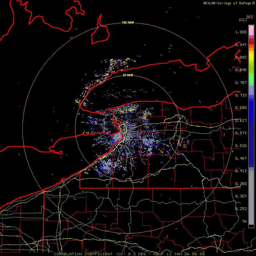Select the 0.627 scale value
Image resolution: width=256 pixels, height=256 pixels.
(x=241, y=121)
